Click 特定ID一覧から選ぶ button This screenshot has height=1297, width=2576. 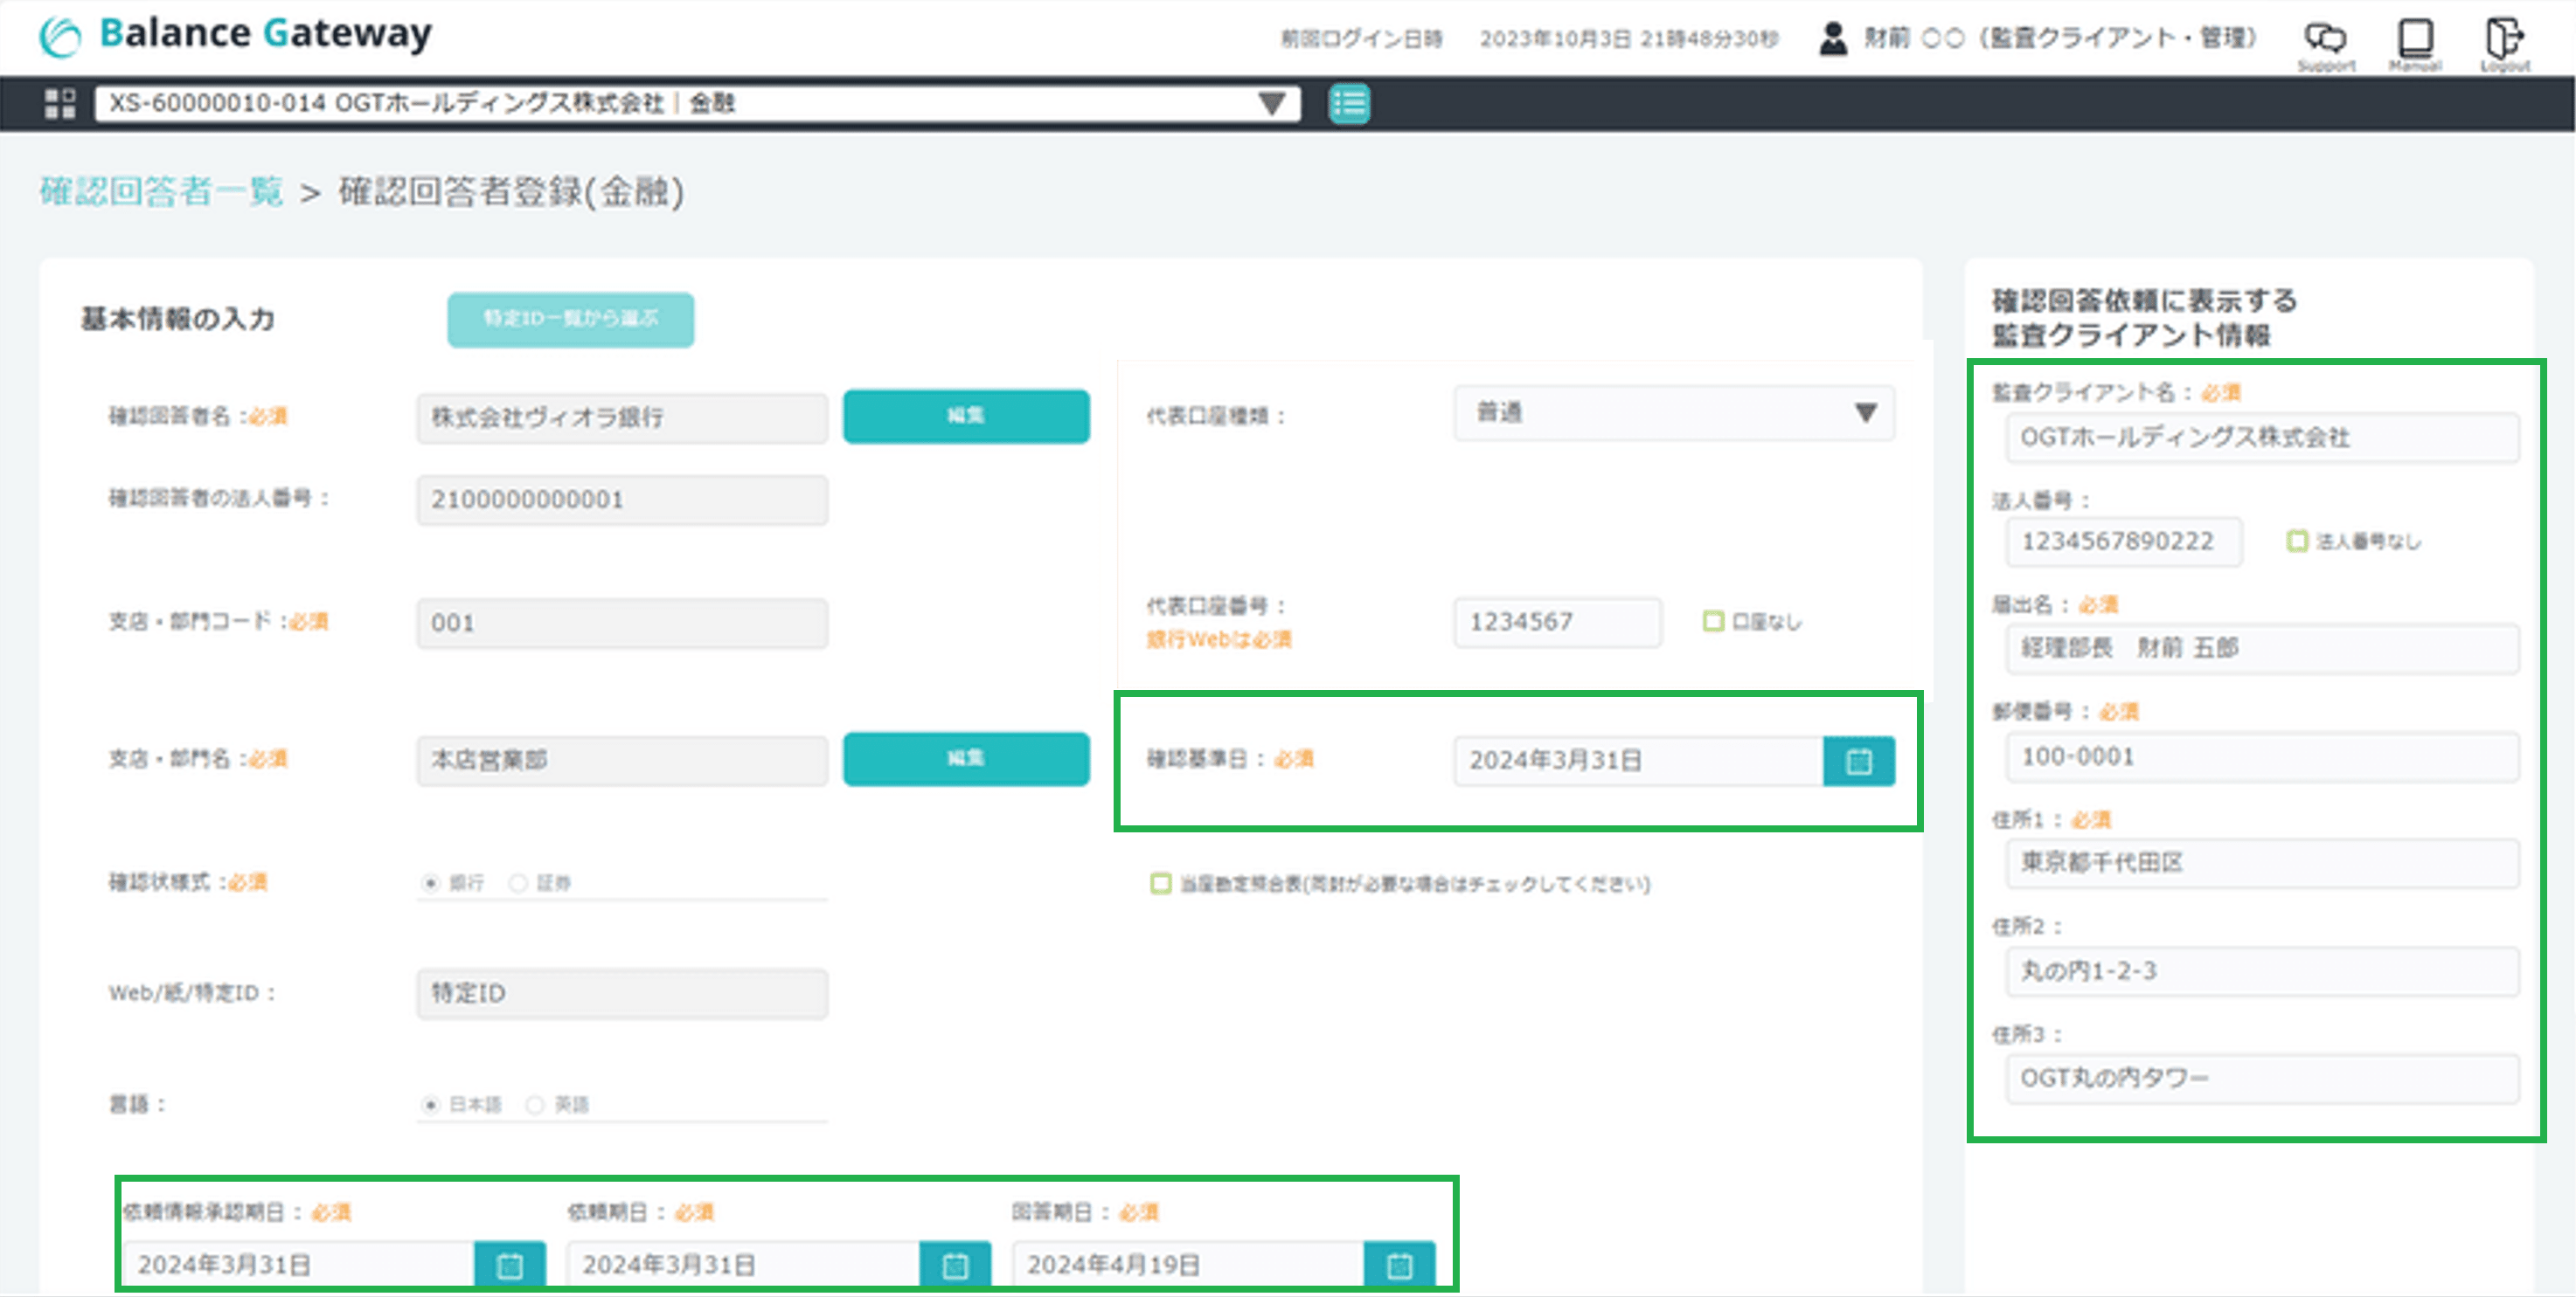570,319
